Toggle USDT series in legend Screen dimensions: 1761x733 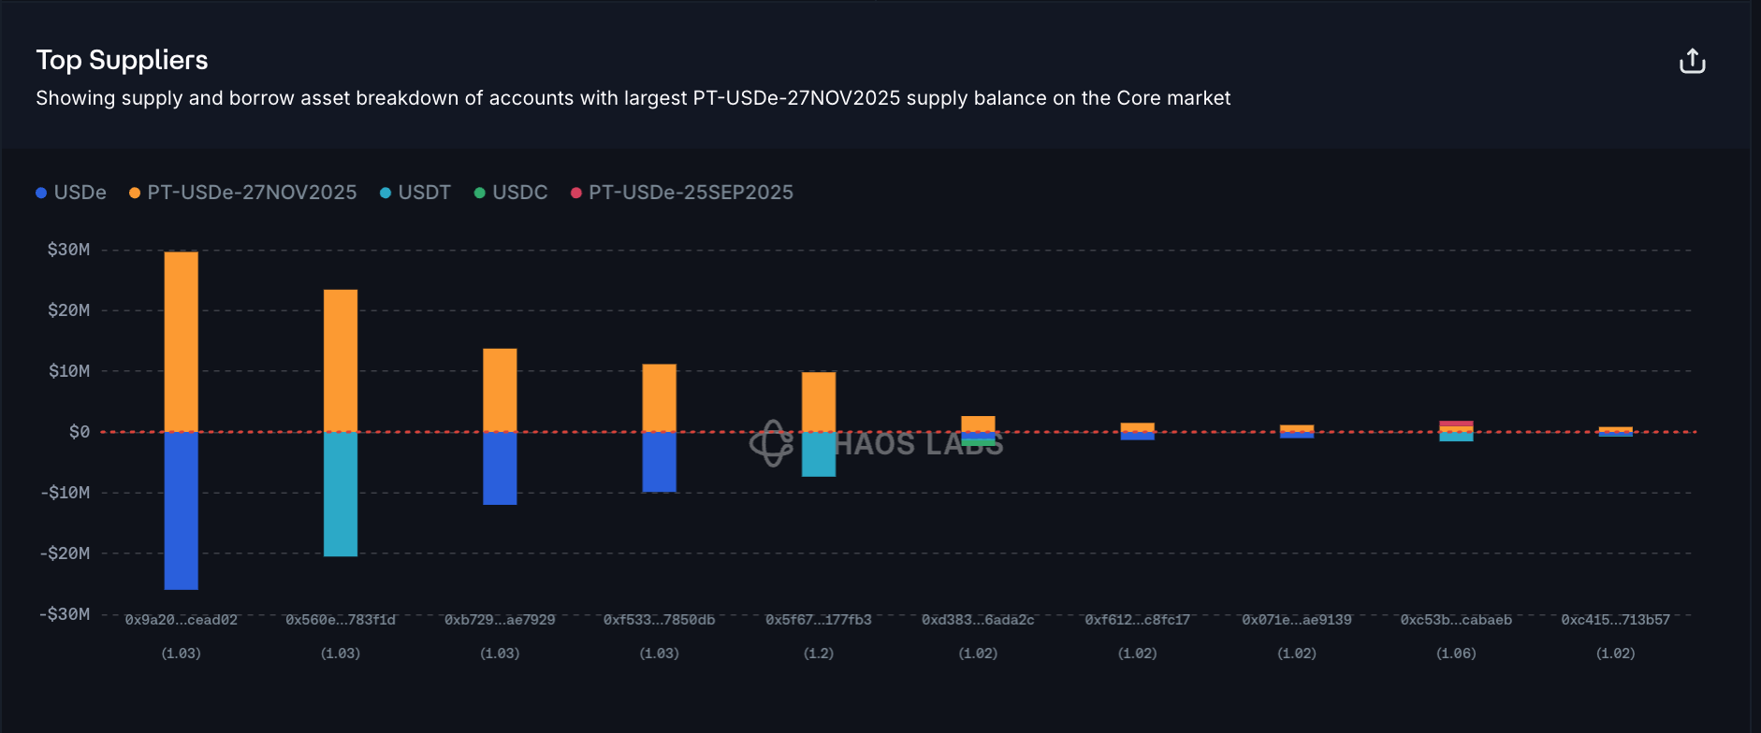424,193
